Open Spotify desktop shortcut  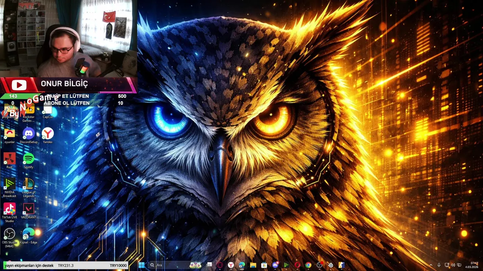28,161
